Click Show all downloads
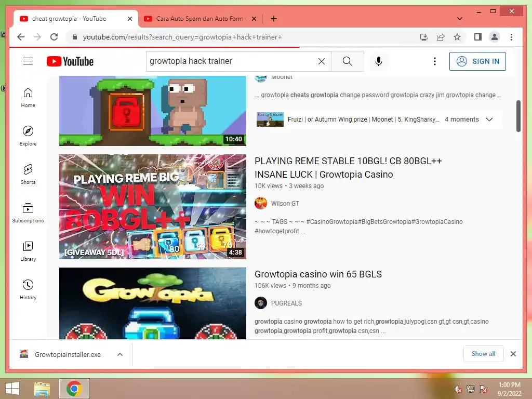Viewport: 532px width, 399px height. [484, 354]
